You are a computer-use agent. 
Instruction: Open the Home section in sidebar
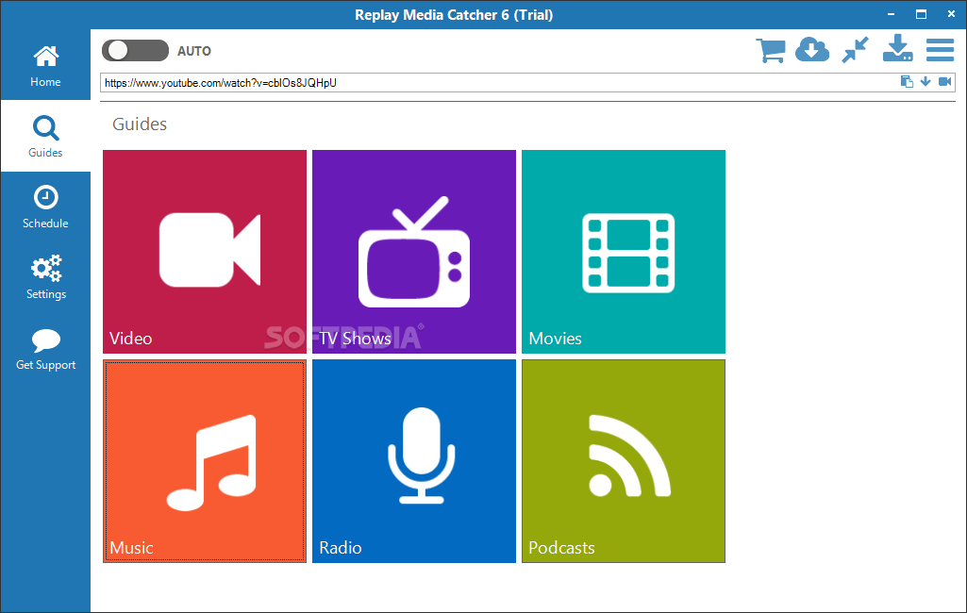[45, 65]
